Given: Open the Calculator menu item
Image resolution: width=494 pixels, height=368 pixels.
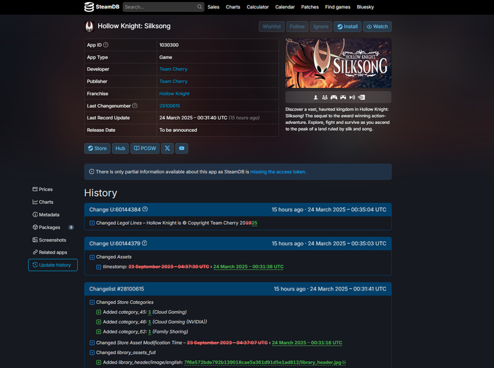Looking at the screenshot, I should tap(258, 7).
